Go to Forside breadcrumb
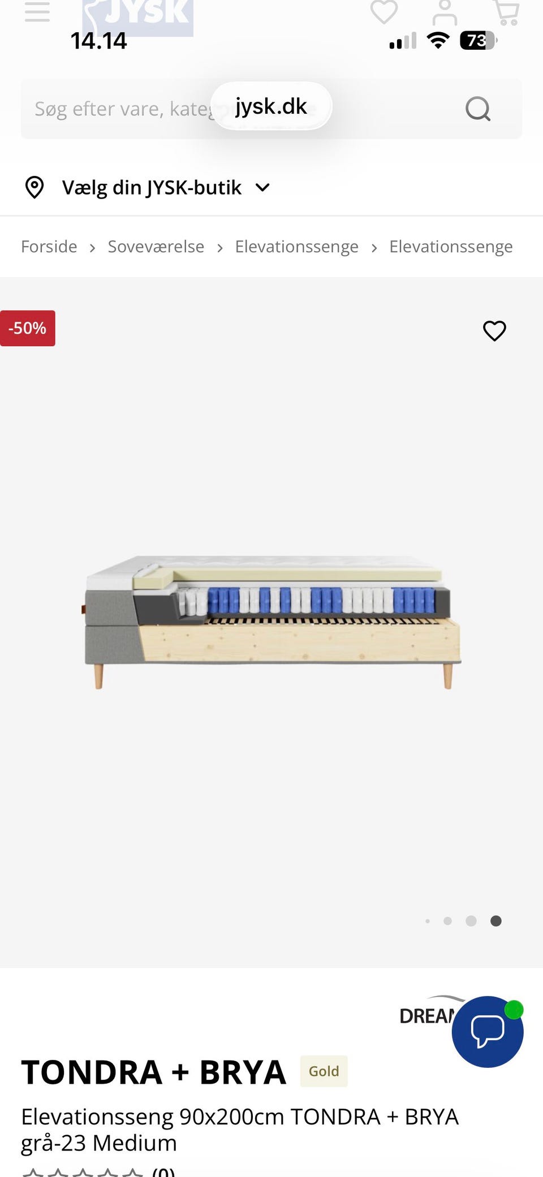 click(49, 247)
